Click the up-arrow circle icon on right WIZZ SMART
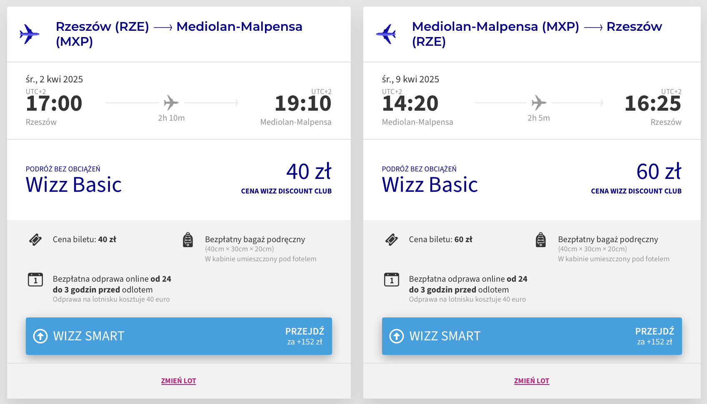Screen dimensions: 707x404 [x=397, y=336]
